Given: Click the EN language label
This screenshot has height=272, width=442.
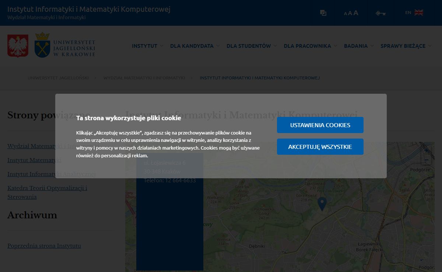Looking at the screenshot, I should (x=408, y=12).
